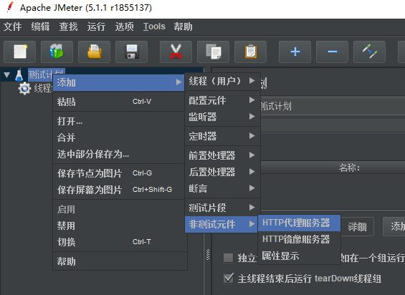Open the 运行 menu
The width and height of the screenshot is (405, 295).
[96, 26]
